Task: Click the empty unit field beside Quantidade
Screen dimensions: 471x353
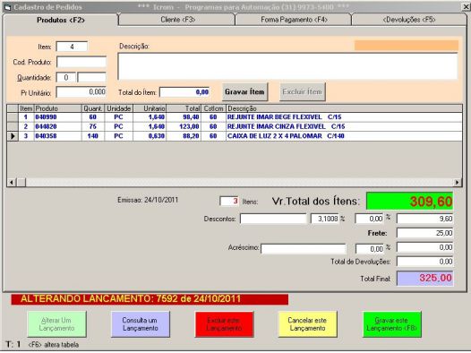Action: point(91,78)
